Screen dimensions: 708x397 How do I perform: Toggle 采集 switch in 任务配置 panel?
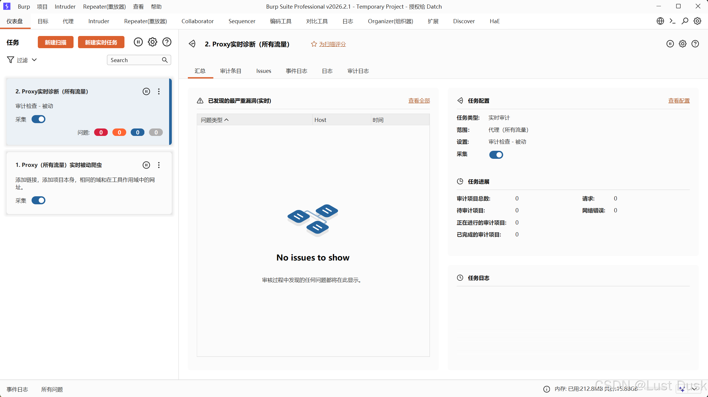[496, 155]
